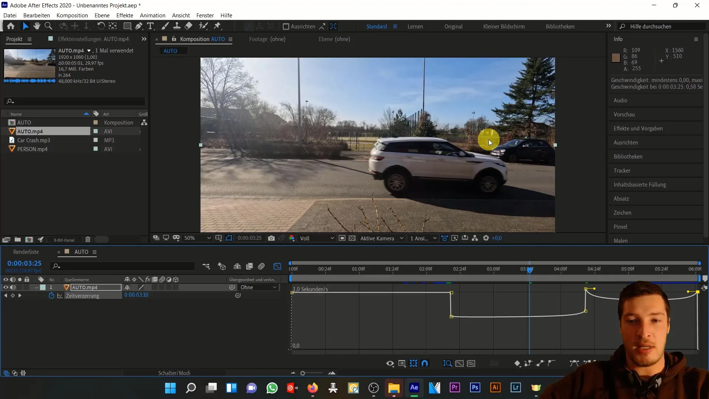Click the 50% zoom dropdown
709x399 pixels.
pyautogui.click(x=197, y=239)
